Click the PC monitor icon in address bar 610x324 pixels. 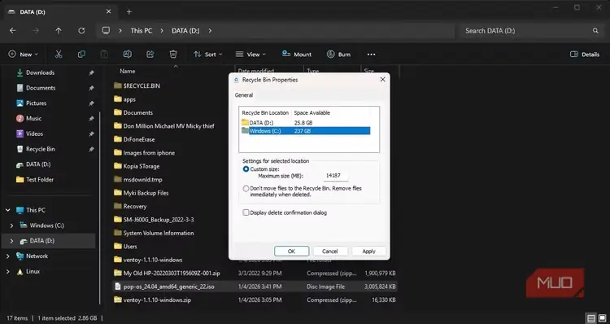pyautogui.click(x=107, y=30)
